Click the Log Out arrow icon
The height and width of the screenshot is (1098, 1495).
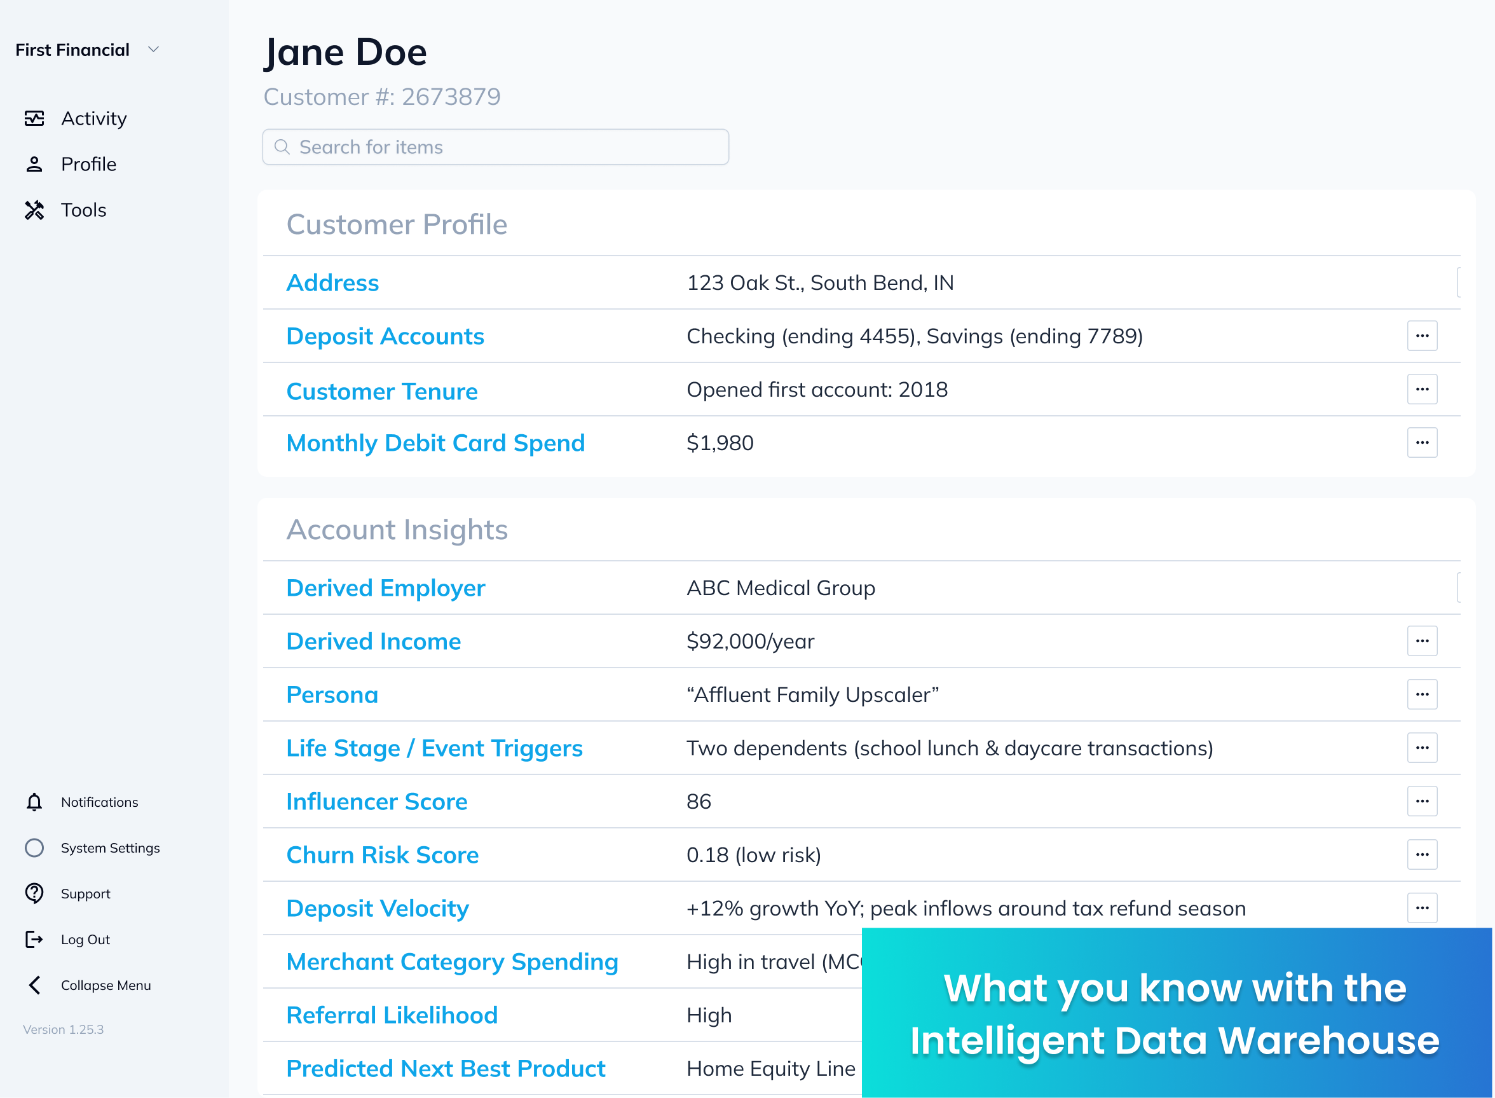point(34,940)
